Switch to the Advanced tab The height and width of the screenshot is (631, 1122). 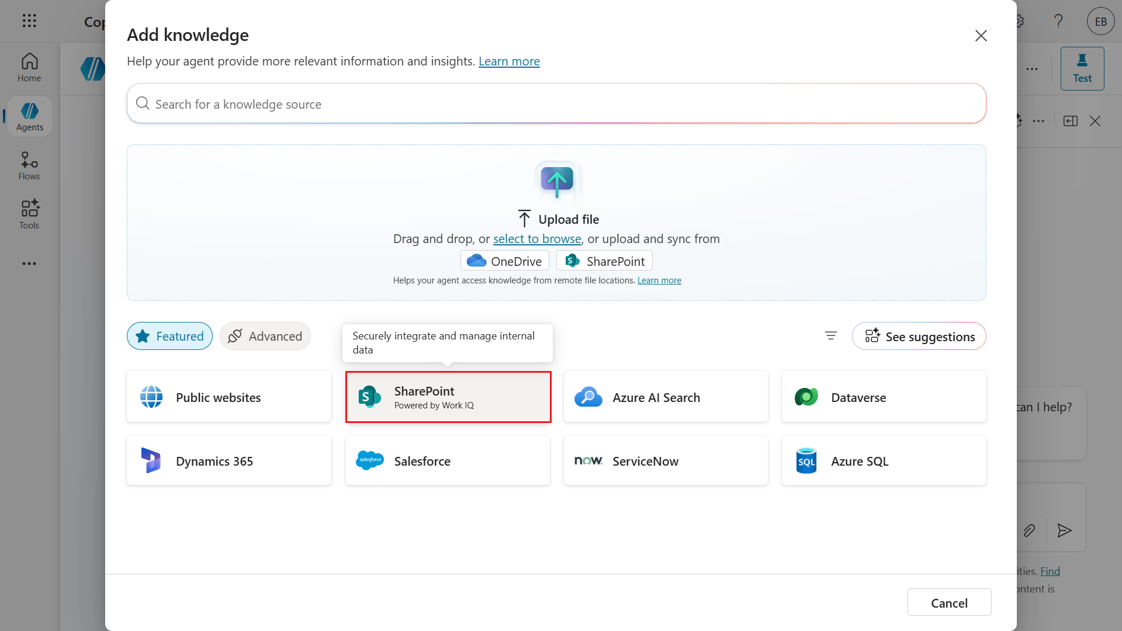265,336
